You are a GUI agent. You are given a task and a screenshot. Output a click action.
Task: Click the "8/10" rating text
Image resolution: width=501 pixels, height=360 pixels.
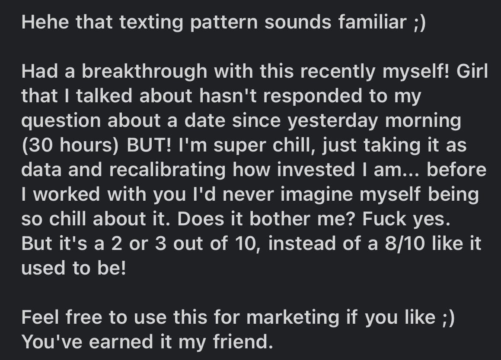click(x=405, y=243)
